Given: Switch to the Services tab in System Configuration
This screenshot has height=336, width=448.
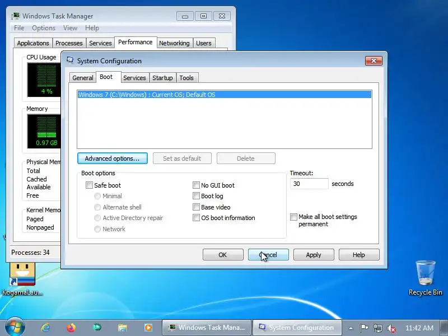Looking at the screenshot, I should click(134, 78).
